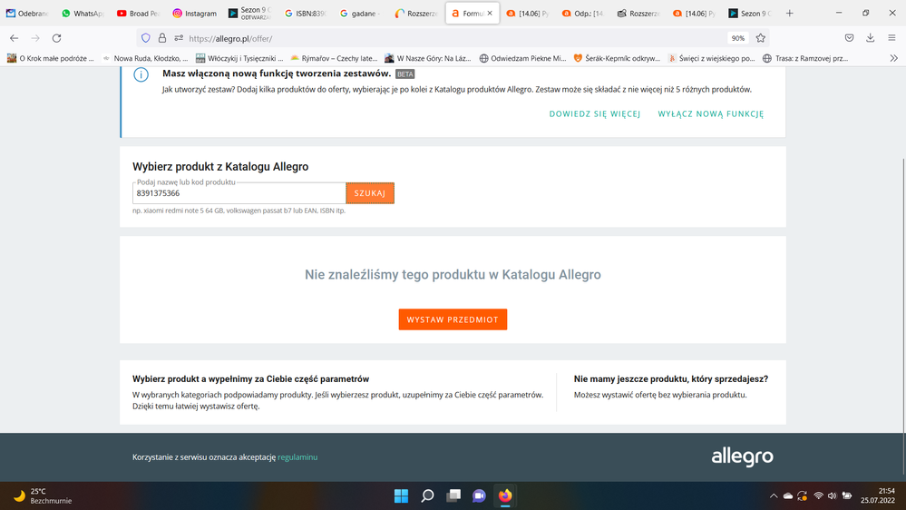Open the clock and date 21:54

(878, 495)
